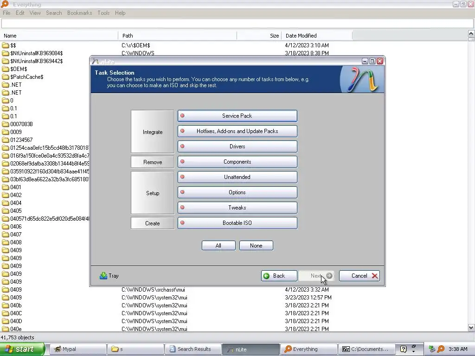Select the 0009 folder row

coord(45,132)
